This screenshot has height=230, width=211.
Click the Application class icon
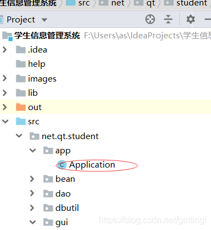pos(61,165)
